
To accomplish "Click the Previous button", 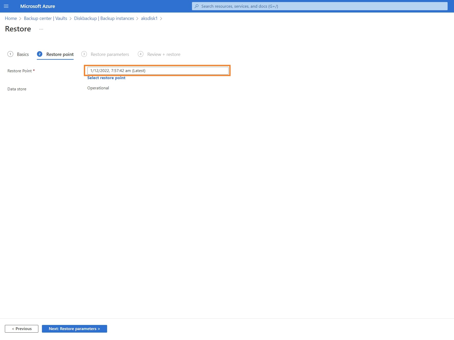I will pos(21,329).
